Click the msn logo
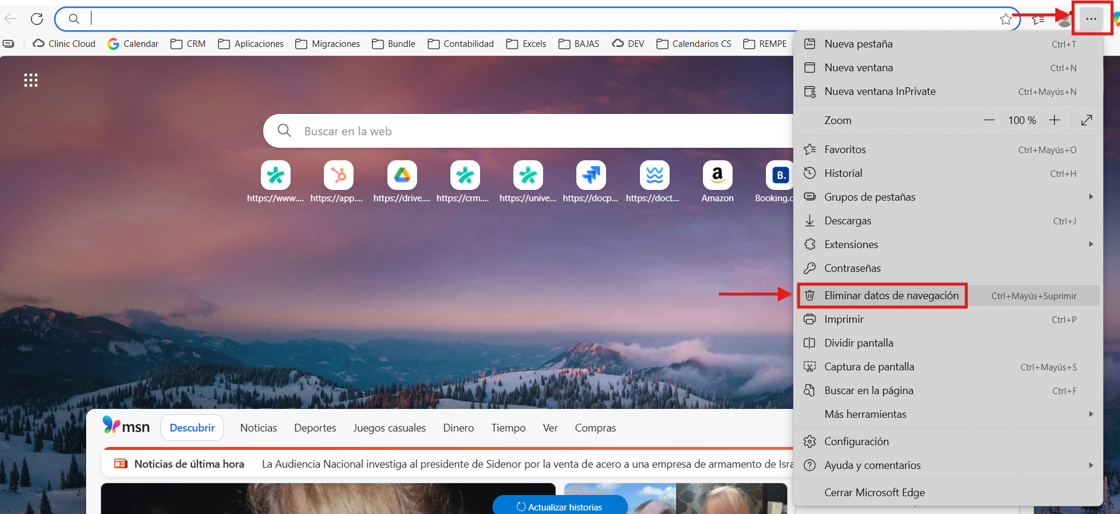Screen dimensions: 1120x514 coord(126,426)
